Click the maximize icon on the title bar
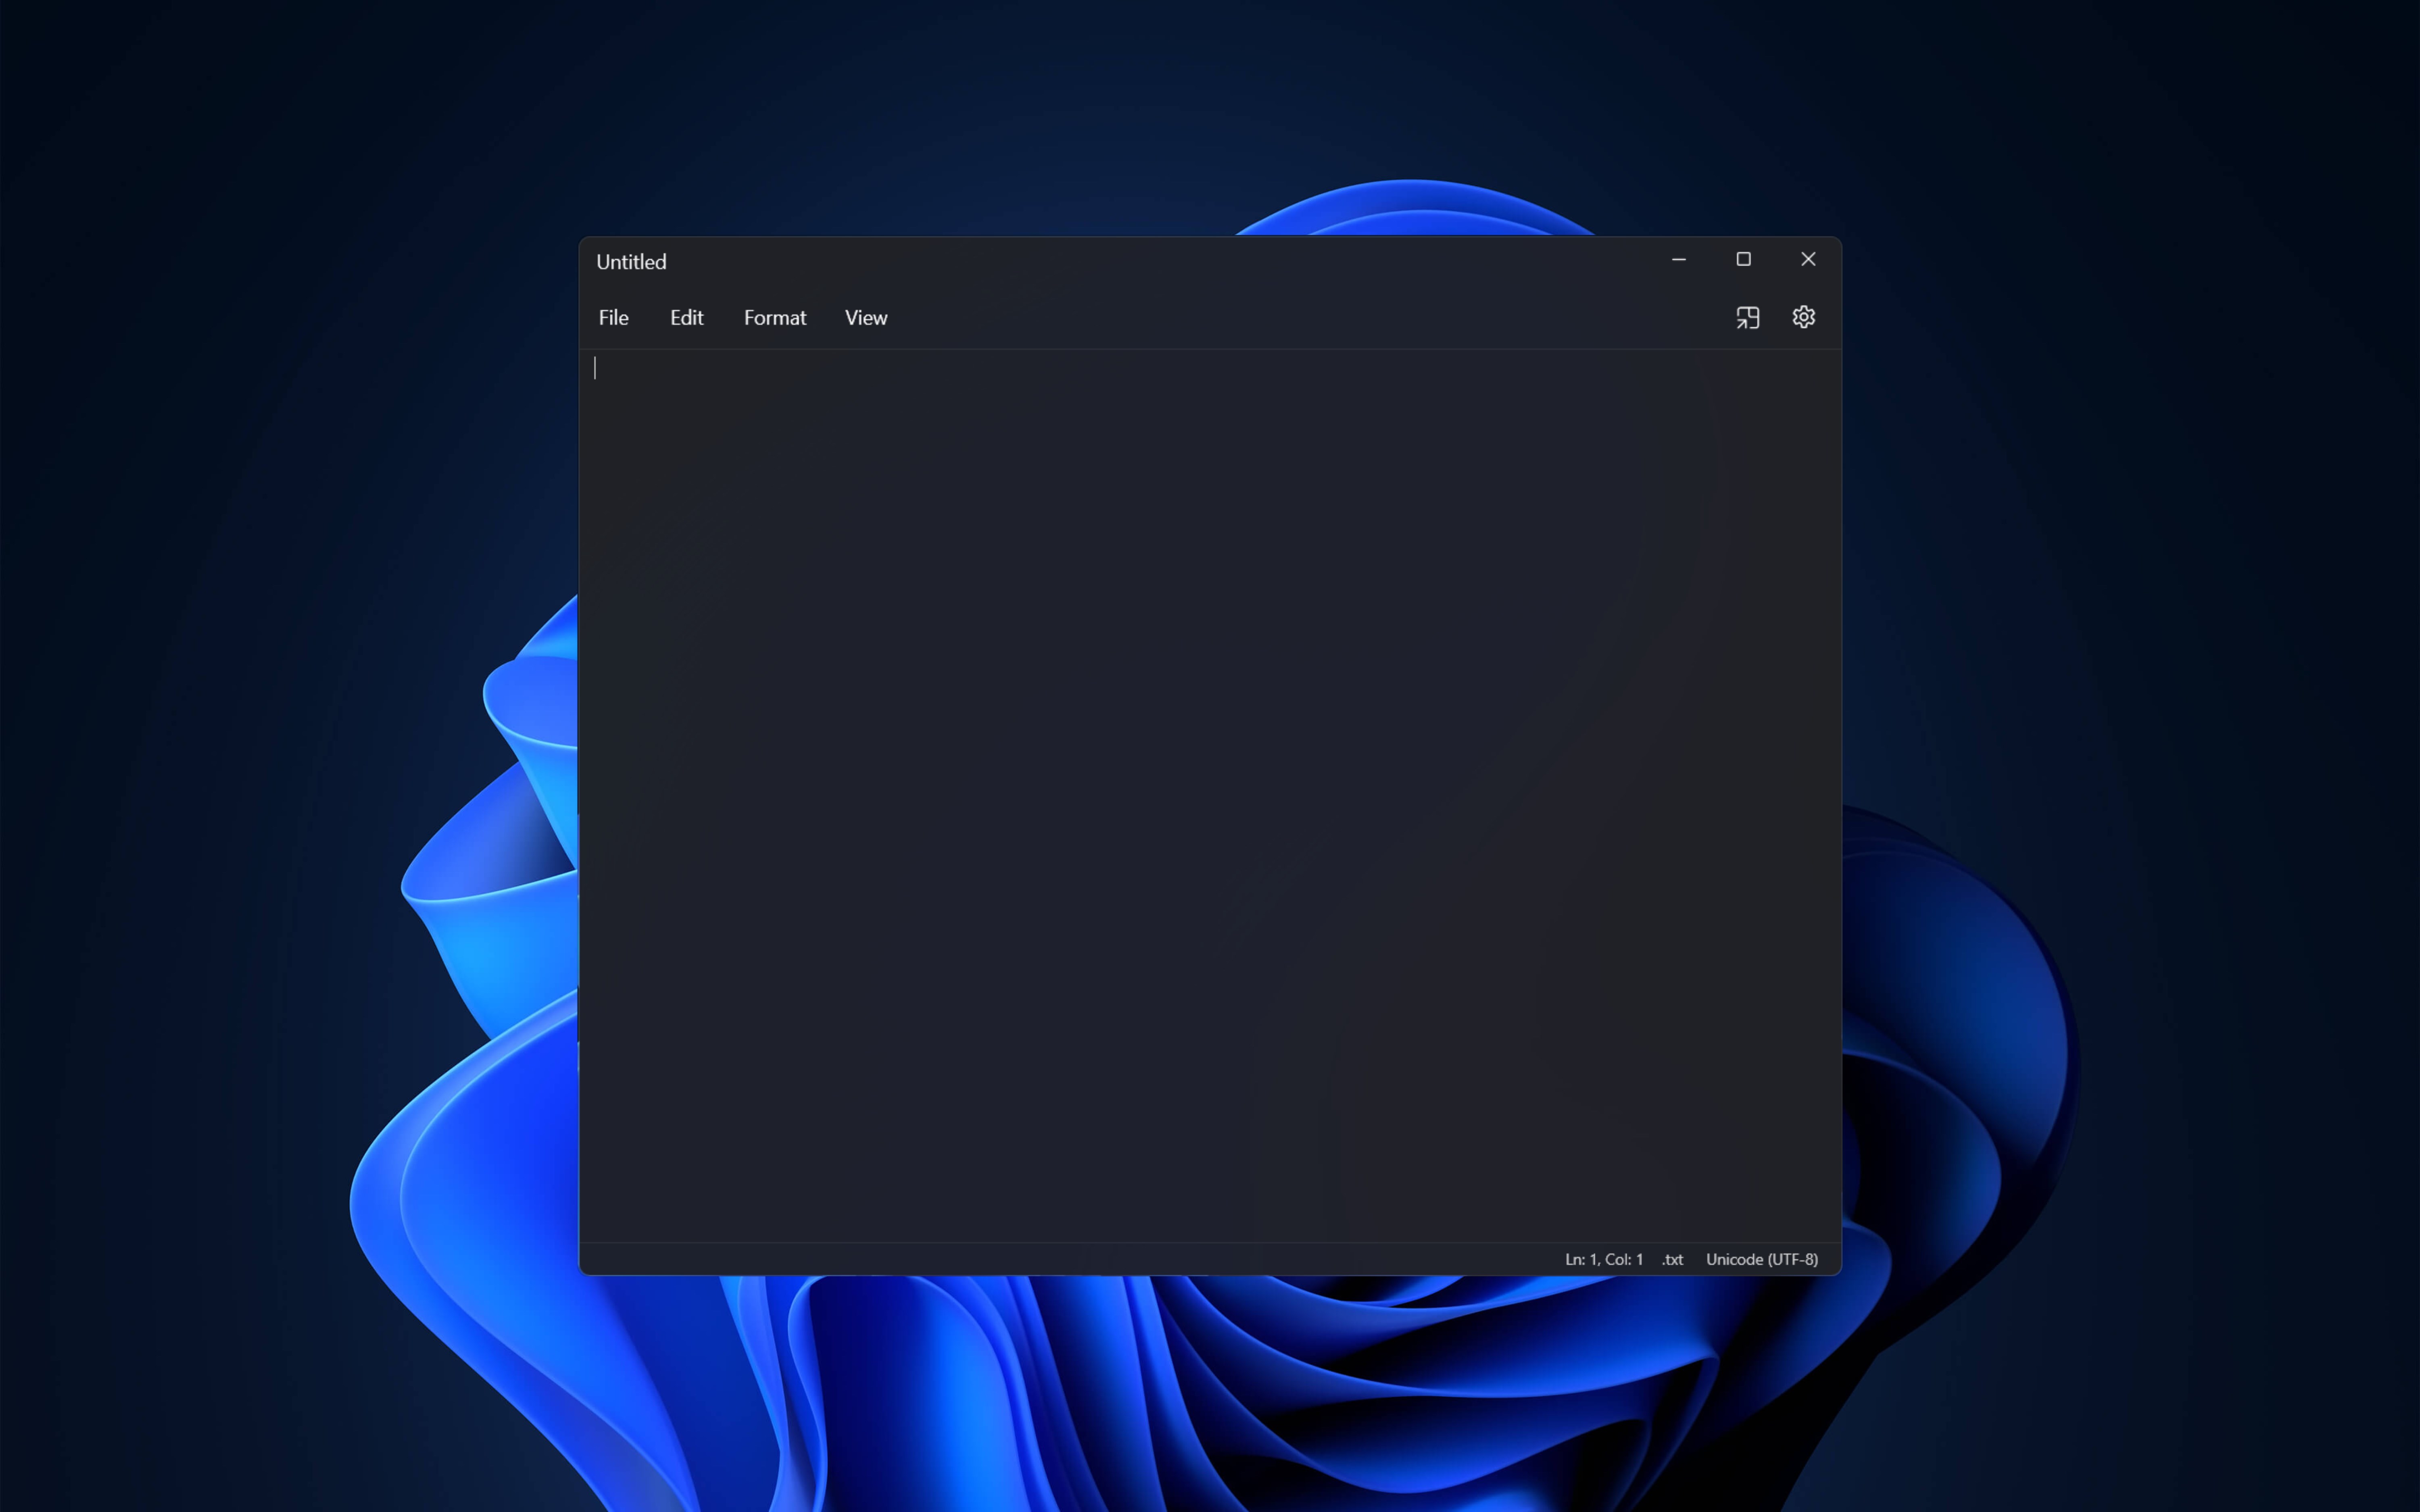The width and height of the screenshot is (2420, 1512). [x=1744, y=259]
